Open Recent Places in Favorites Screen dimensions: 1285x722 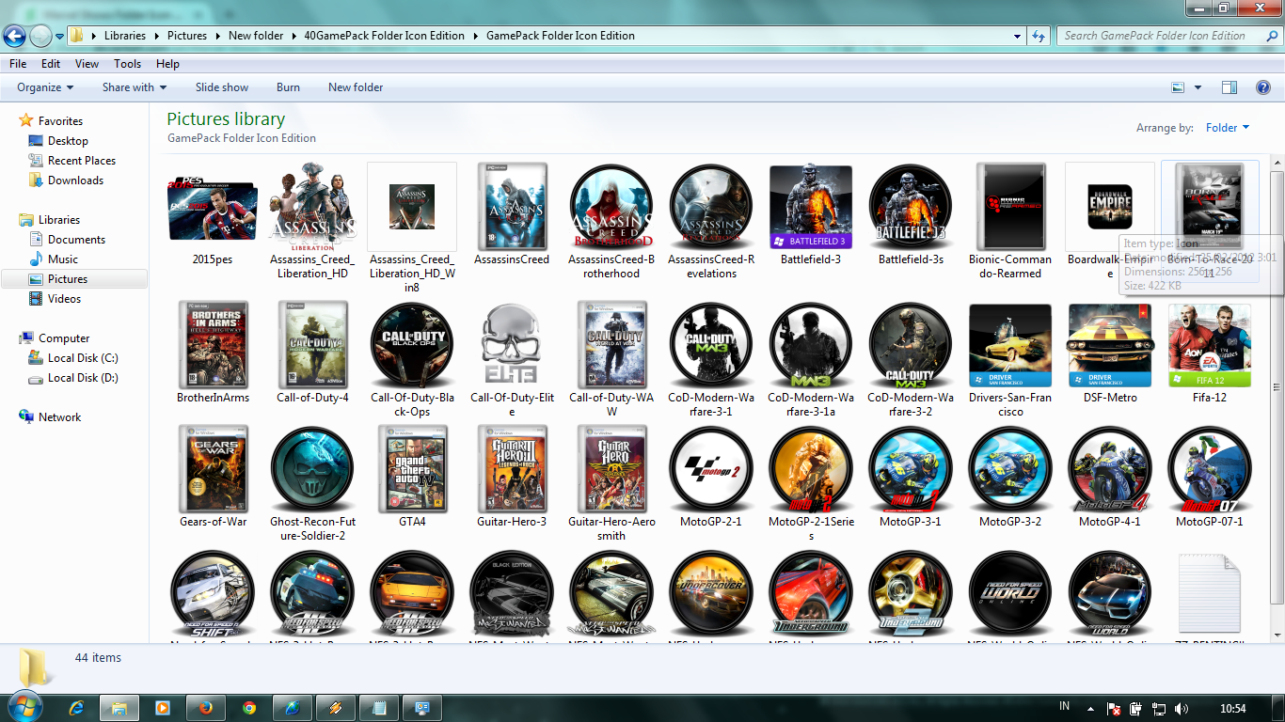(x=82, y=161)
